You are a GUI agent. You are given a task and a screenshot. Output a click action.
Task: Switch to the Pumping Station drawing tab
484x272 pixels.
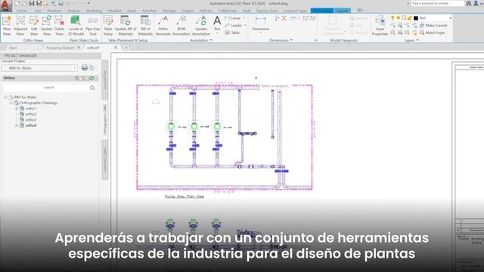click(x=60, y=48)
